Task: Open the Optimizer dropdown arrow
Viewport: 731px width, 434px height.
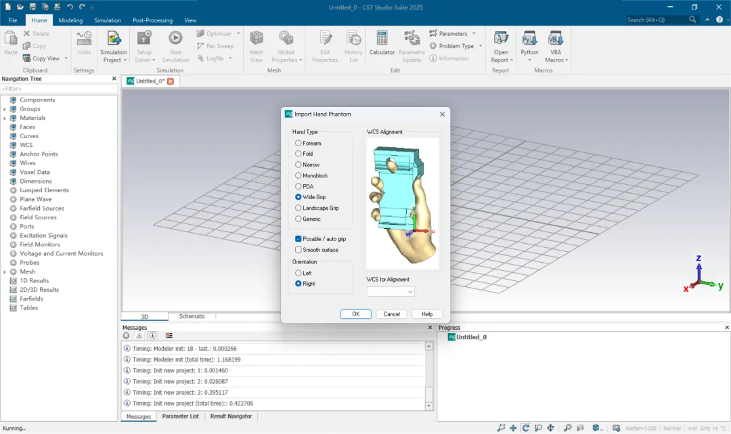Action: tap(238, 34)
